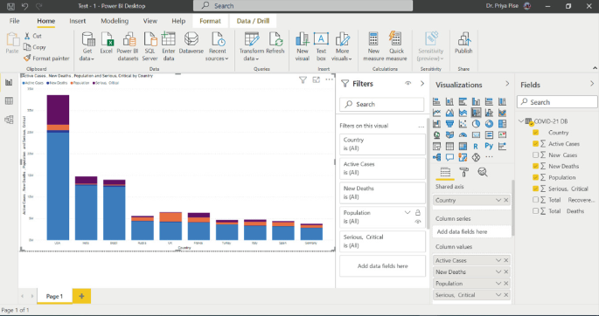Choose the map visual globe icon
The image size is (599, 316).
tap(436, 135)
